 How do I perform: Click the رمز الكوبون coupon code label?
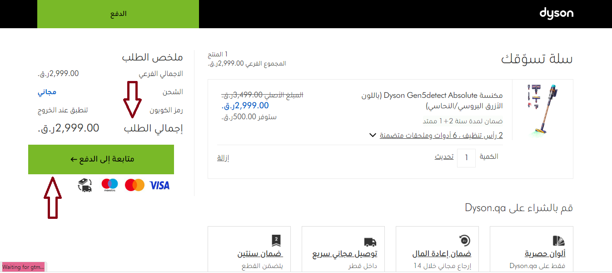(166, 111)
